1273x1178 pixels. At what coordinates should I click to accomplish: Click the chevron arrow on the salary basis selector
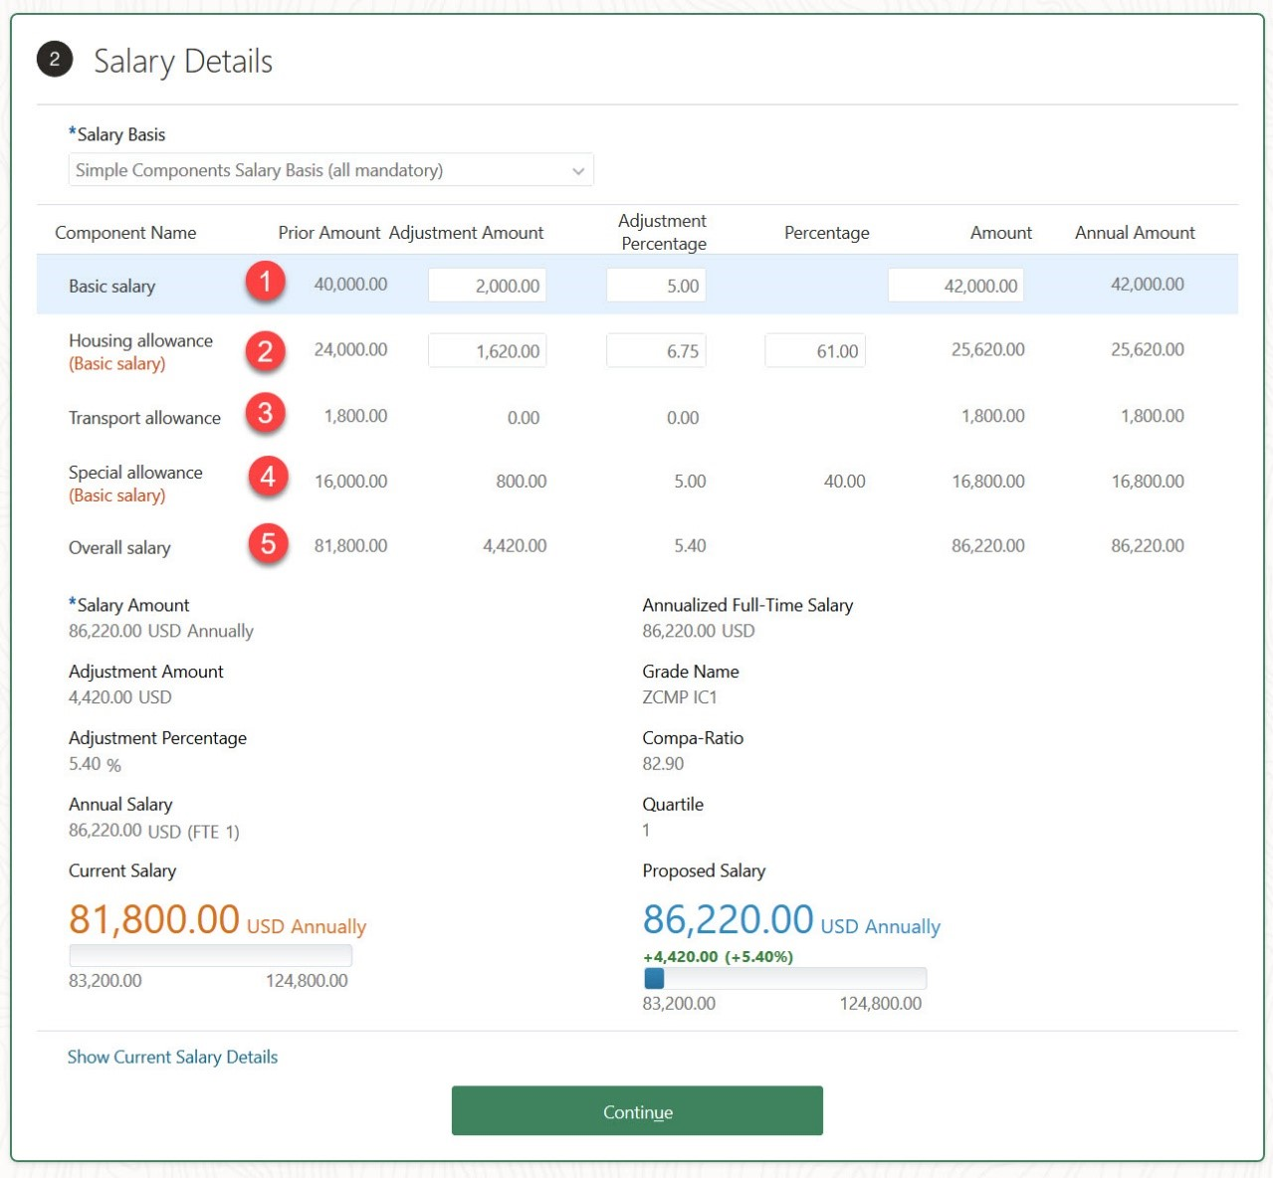pos(577,169)
